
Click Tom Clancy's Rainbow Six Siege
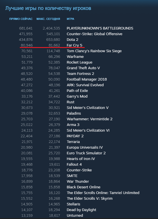coord(94,51)
